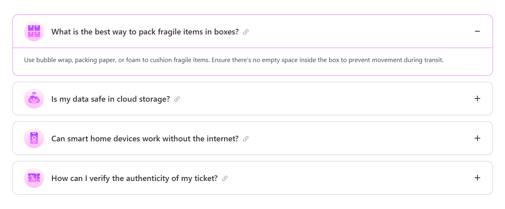Screen dimensions: 505x209
Task: Click link icon beside smart home question
Action: click(x=246, y=139)
